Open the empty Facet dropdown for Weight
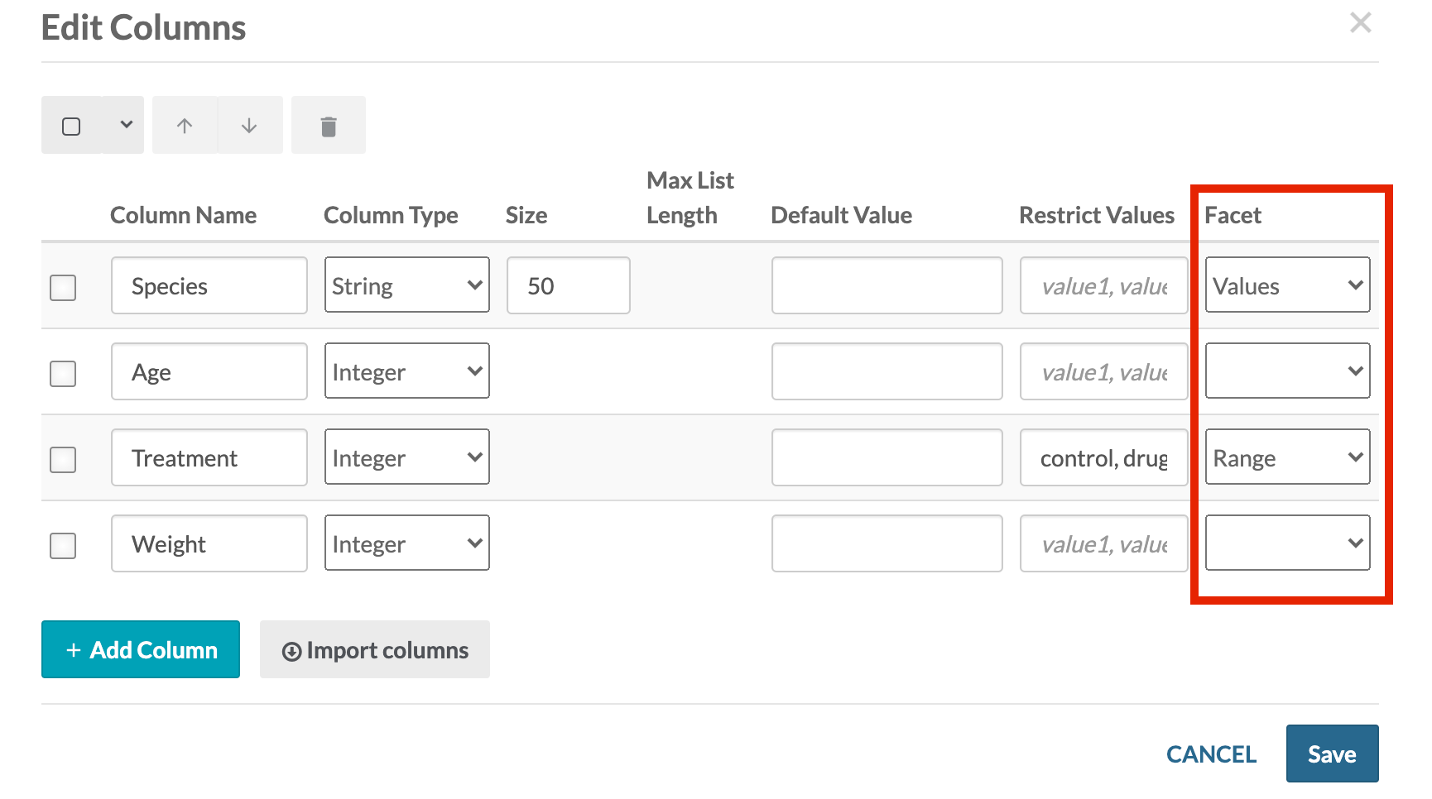Image resolution: width=1432 pixels, height=799 pixels. [x=1286, y=543]
